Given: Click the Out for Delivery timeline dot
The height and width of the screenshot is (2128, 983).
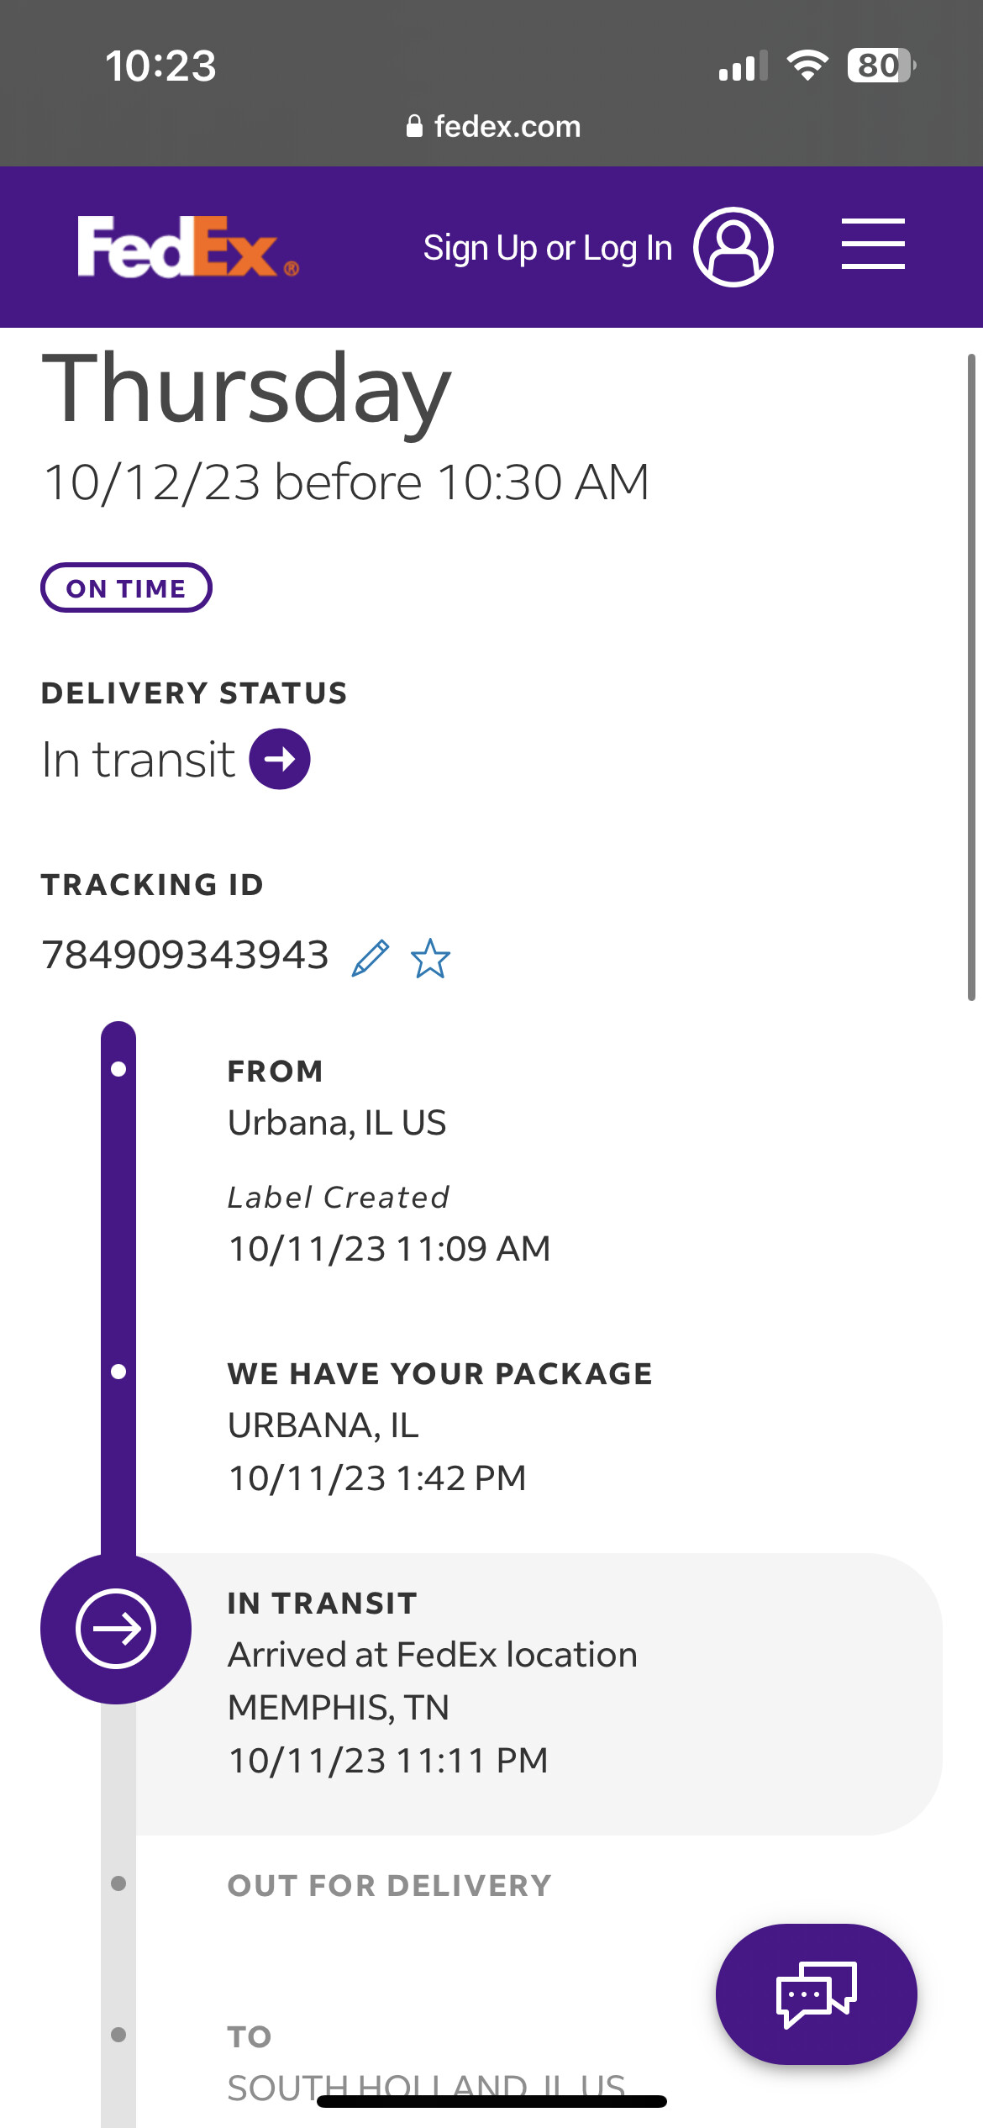Looking at the screenshot, I should (x=118, y=1883).
